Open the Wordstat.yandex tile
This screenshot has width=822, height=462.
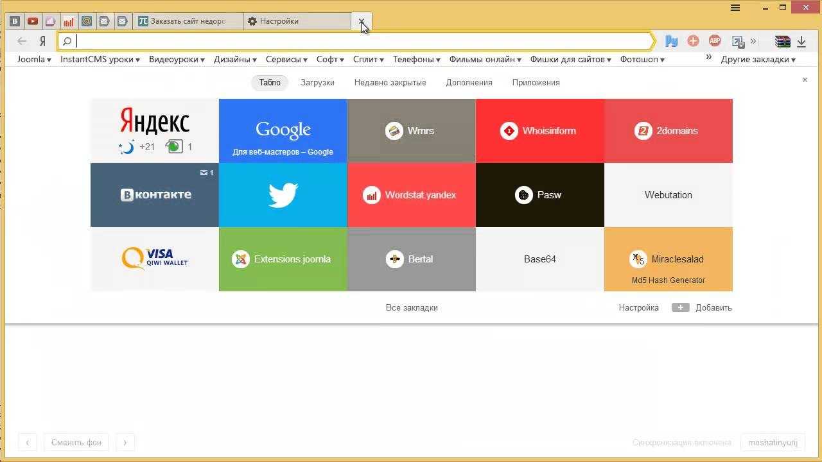point(412,195)
